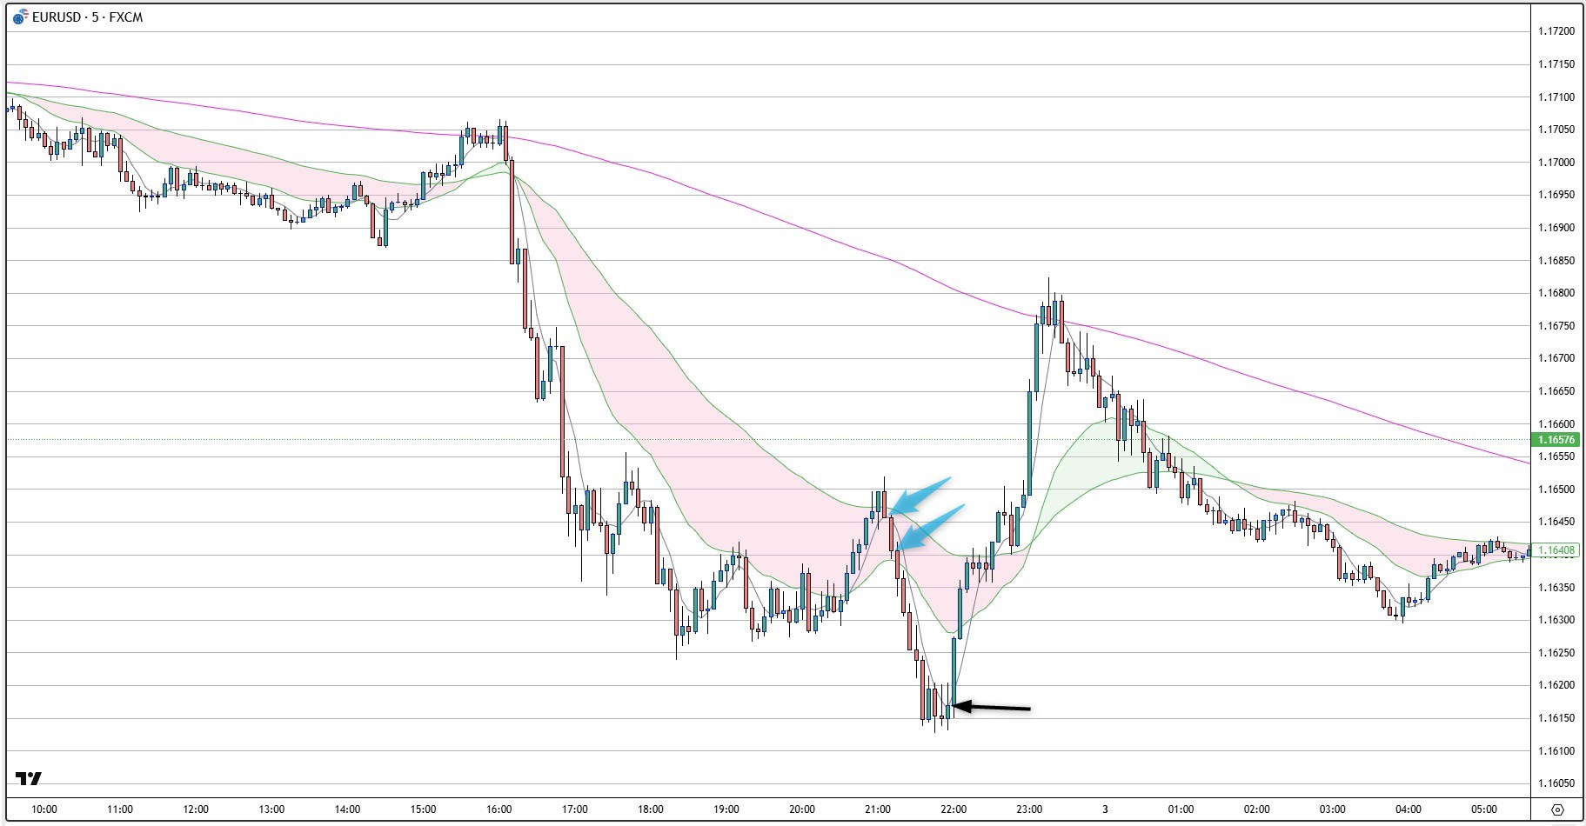Click the 1.16150 level on price scale

[1556, 718]
